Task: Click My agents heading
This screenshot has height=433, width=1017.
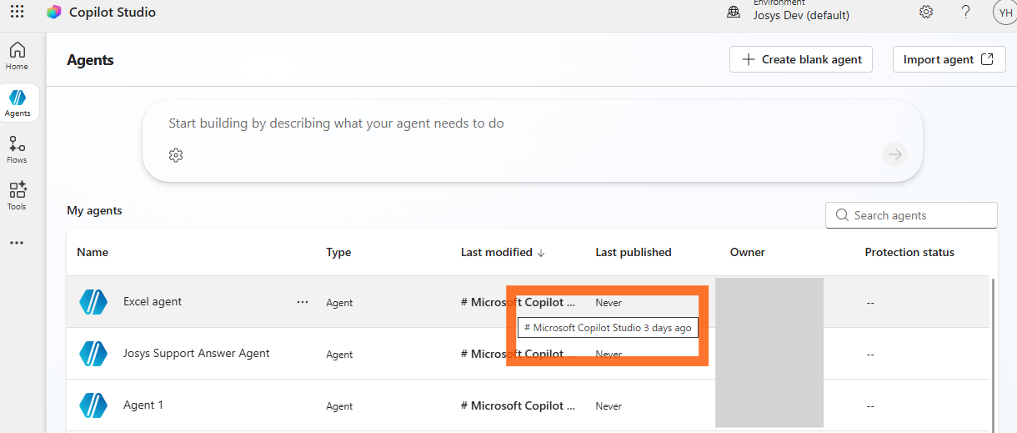Action: (94, 210)
